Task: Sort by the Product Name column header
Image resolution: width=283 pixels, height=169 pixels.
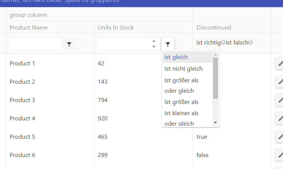Action: tap(29, 28)
